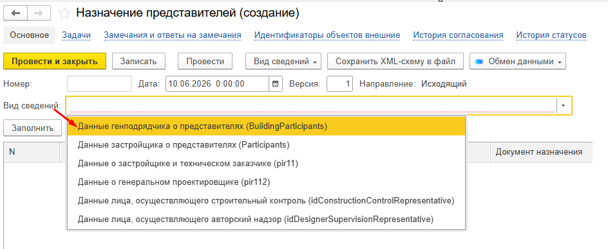Toggle the Вид сведений field dropdown arrow

(564, 105)
